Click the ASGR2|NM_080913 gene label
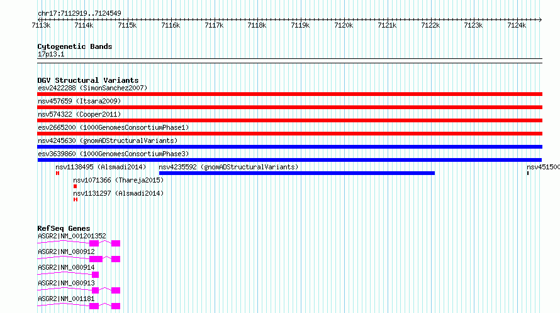560x313 pixels. pos(66,283)
